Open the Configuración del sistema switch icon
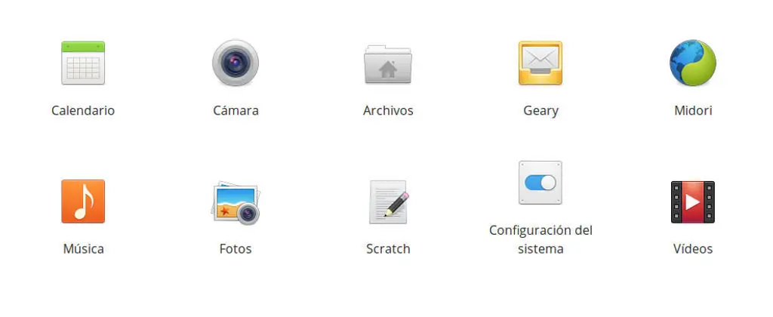The width and height of the screenshot is (773, 317). pos(540,183)
